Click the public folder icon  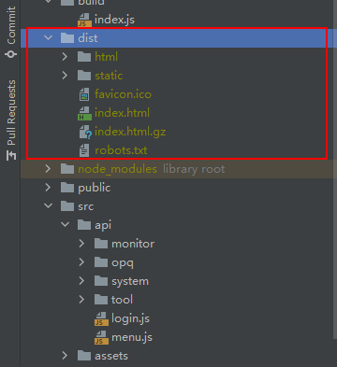coord(67,188)
